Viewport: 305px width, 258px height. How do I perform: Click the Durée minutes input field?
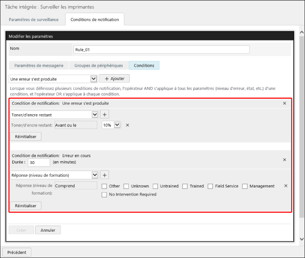pyautogui.click(x=39, y=162)
